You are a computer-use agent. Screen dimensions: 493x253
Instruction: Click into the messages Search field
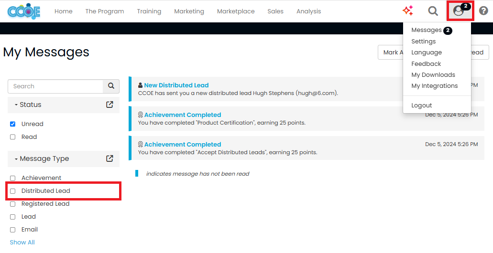[x=55, y=86]
